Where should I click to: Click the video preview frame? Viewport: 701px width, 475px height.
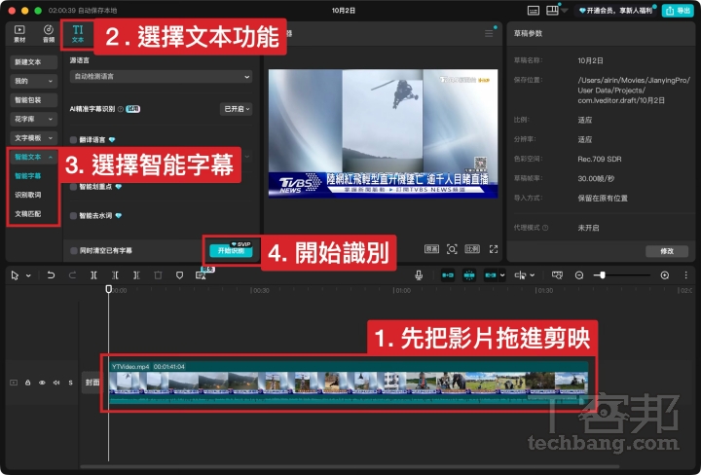pyautogui.click(x=383, y=133)
